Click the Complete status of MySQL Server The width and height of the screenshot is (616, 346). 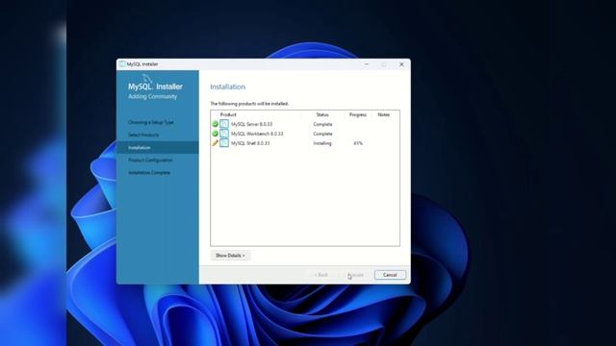click(322, 124)
